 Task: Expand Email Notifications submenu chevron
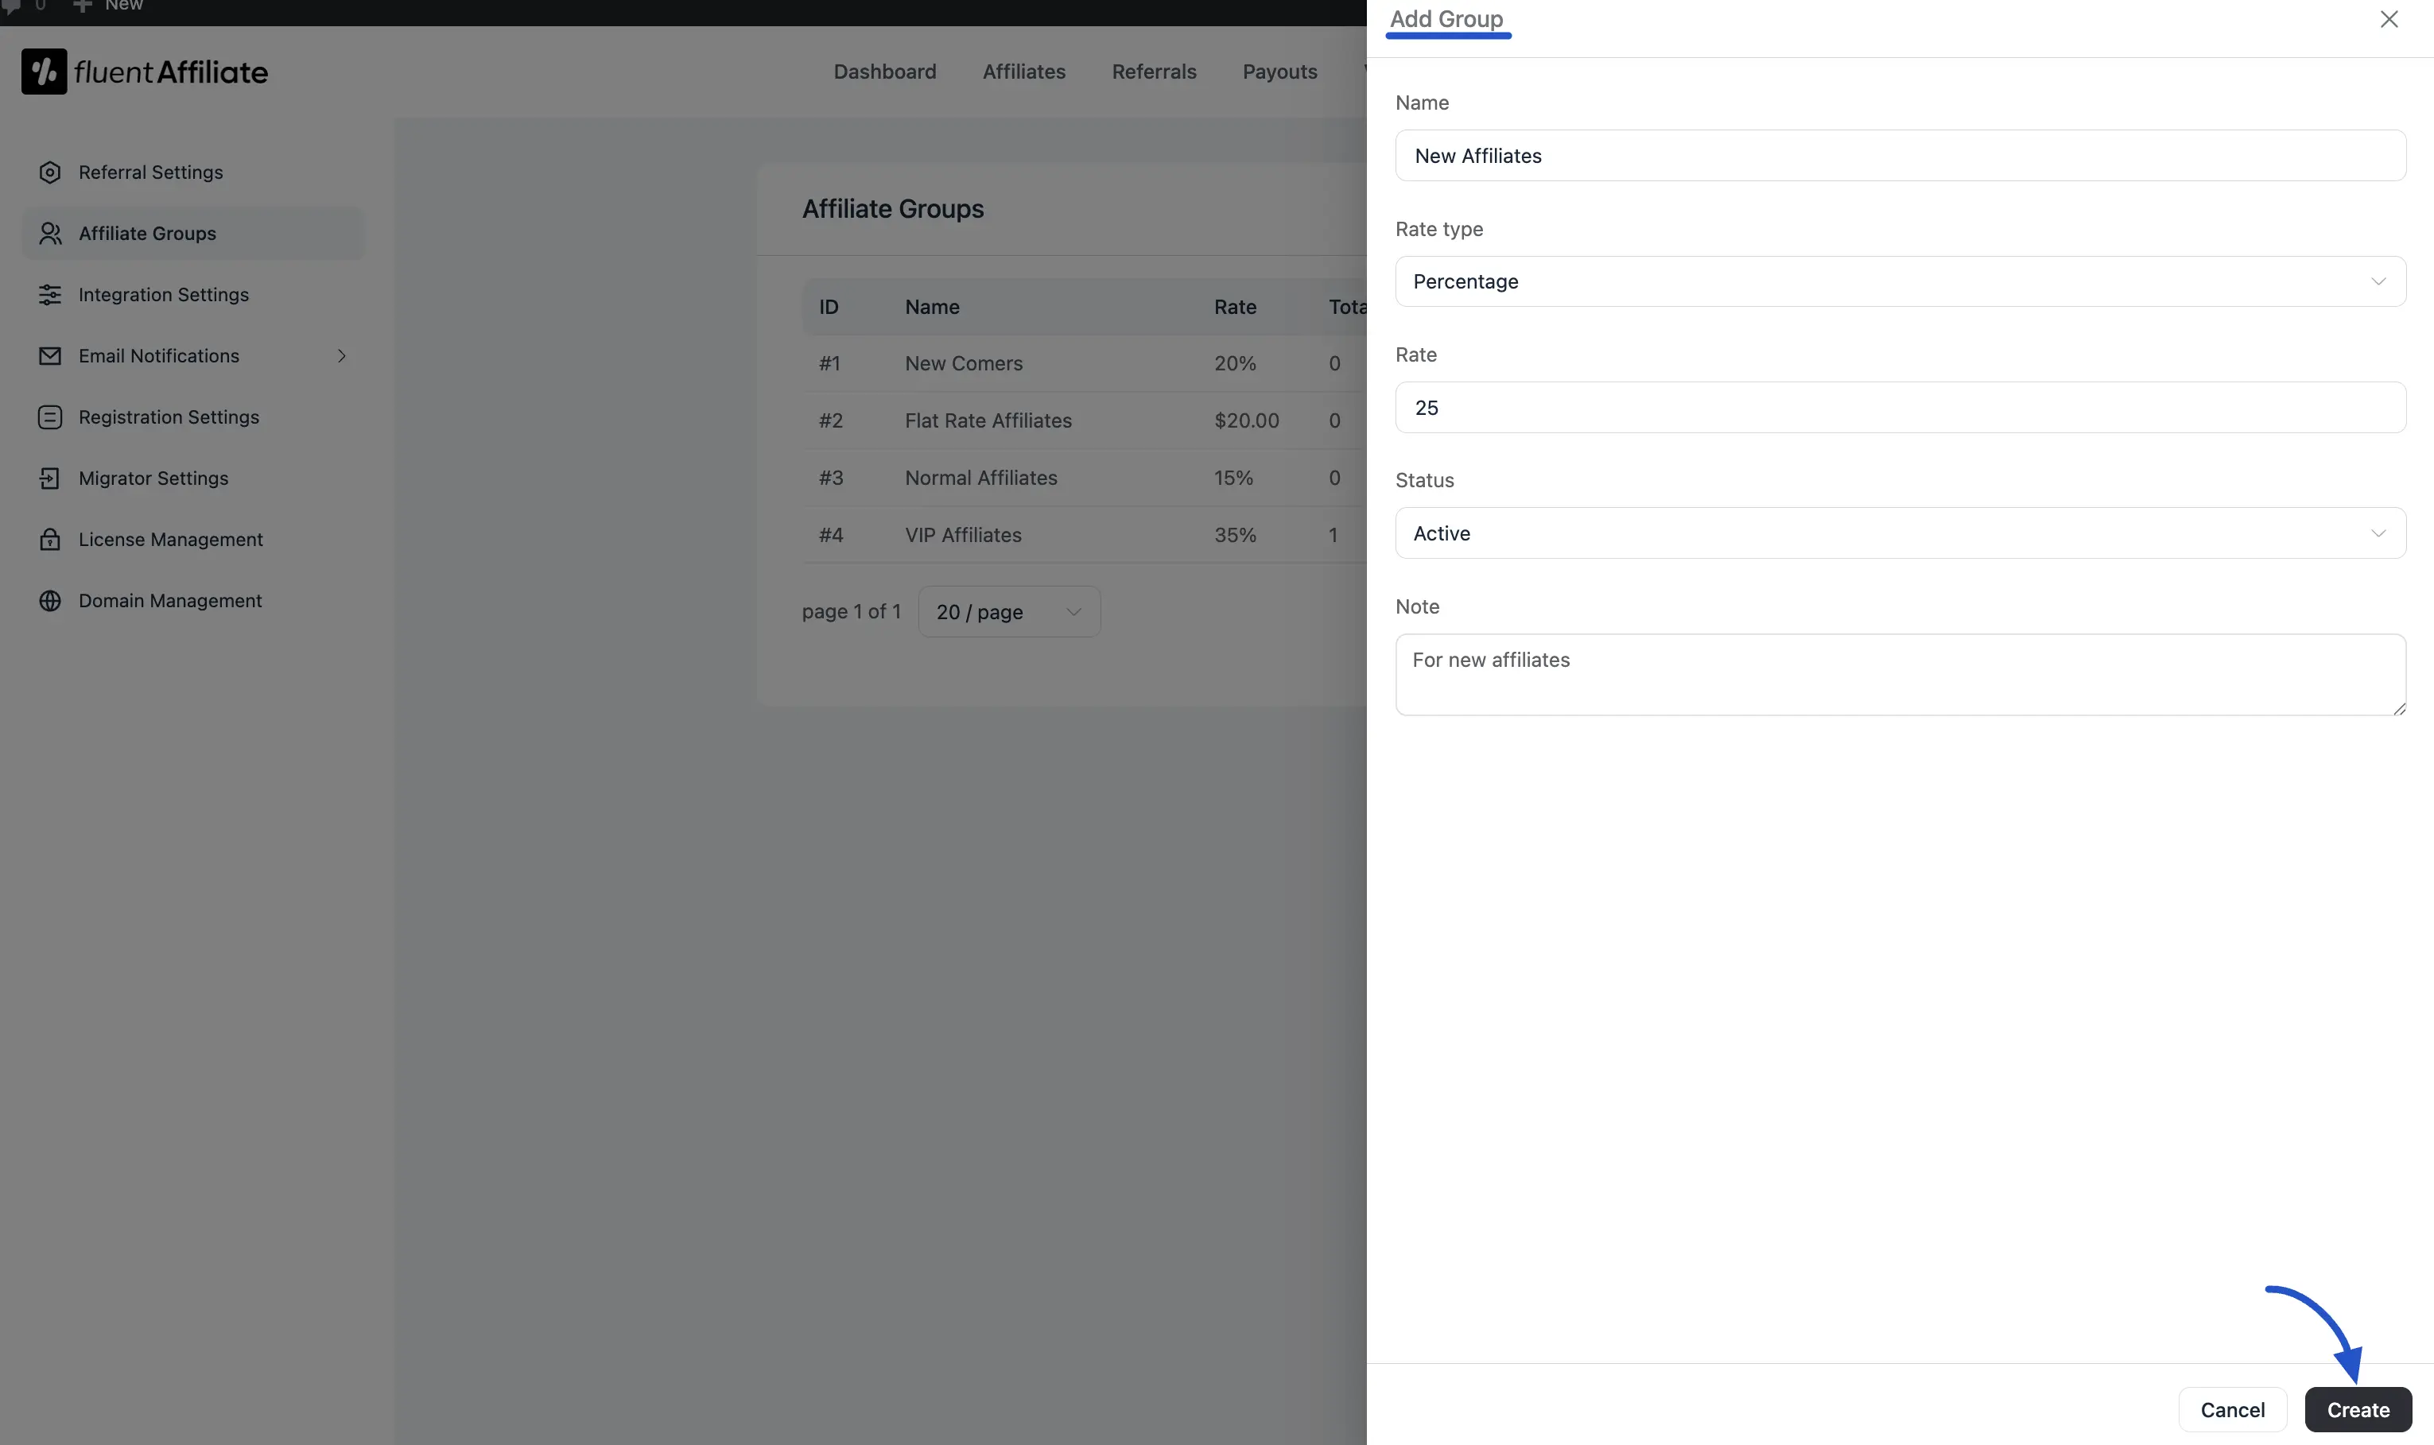342,356
